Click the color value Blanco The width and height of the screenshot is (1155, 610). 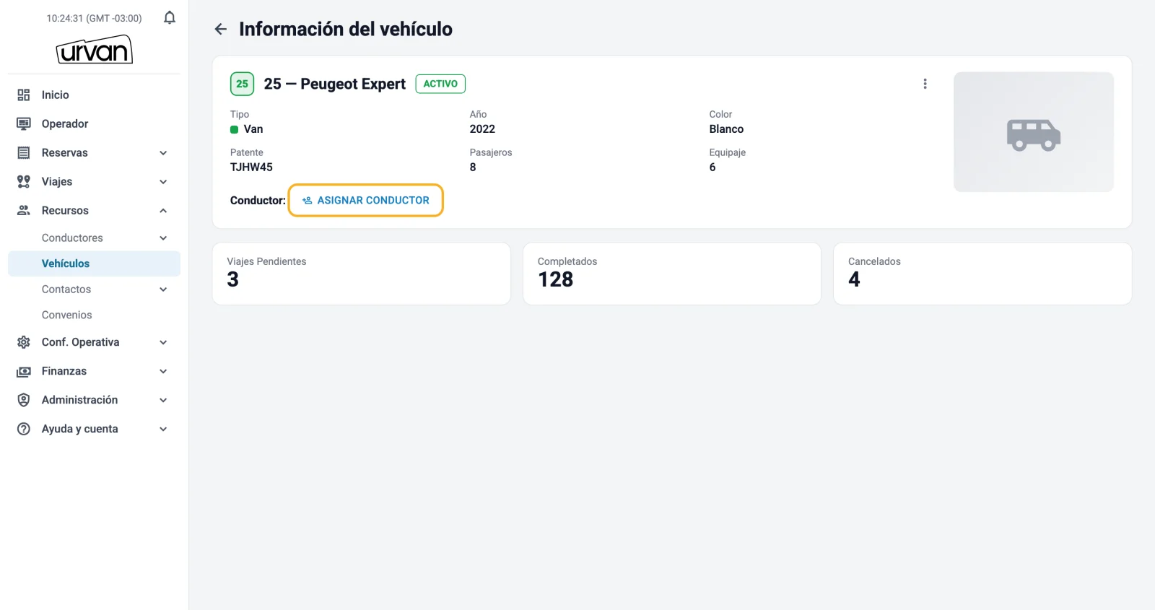coord(726,128)
